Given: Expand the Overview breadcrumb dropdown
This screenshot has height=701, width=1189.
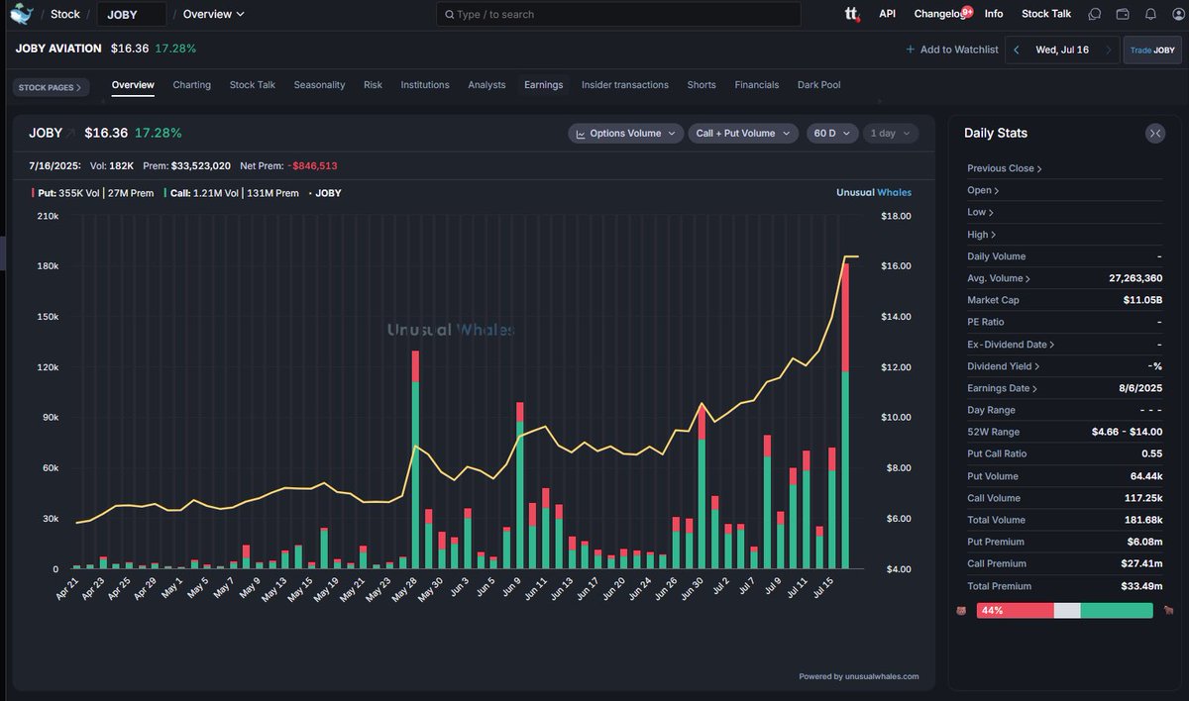Looking at the screenshot, I should pyautogui.click(x=214, y=14).
